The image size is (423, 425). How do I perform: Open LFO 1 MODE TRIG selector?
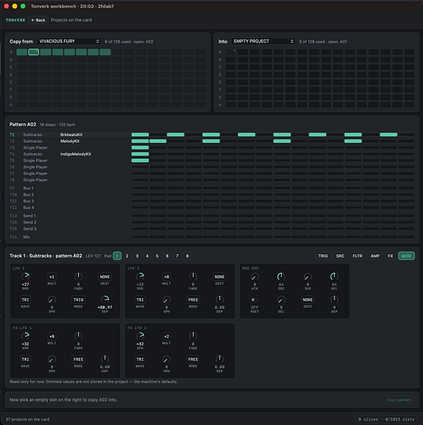tap(78, 300)
